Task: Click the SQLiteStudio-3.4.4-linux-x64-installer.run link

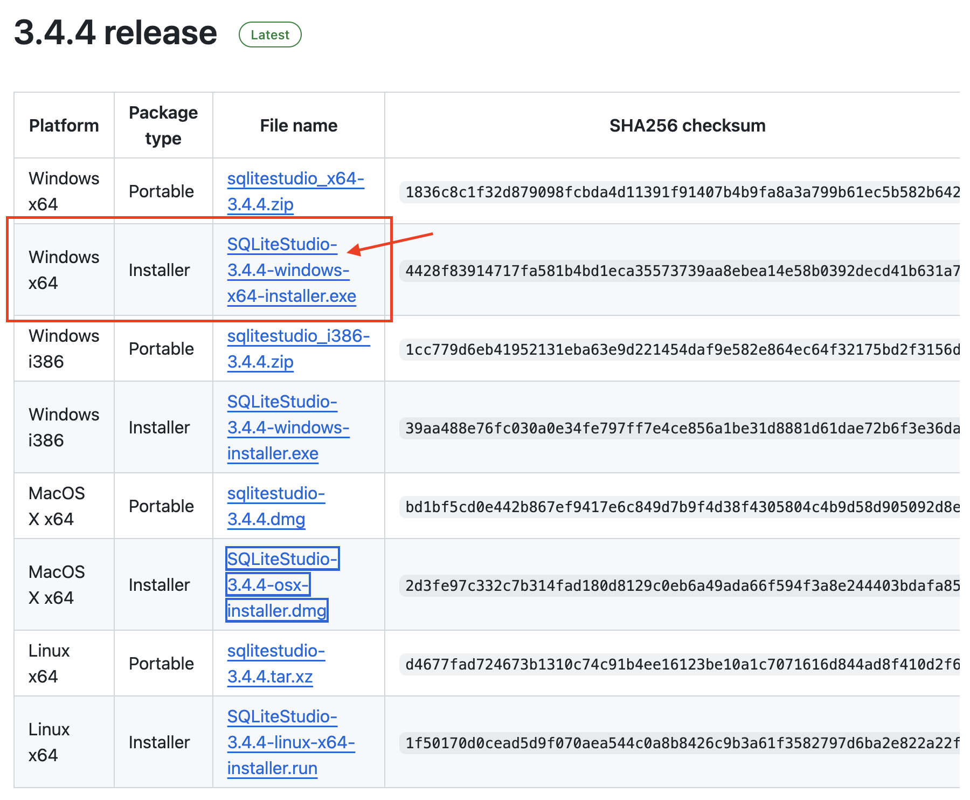Action: point(290,742)
